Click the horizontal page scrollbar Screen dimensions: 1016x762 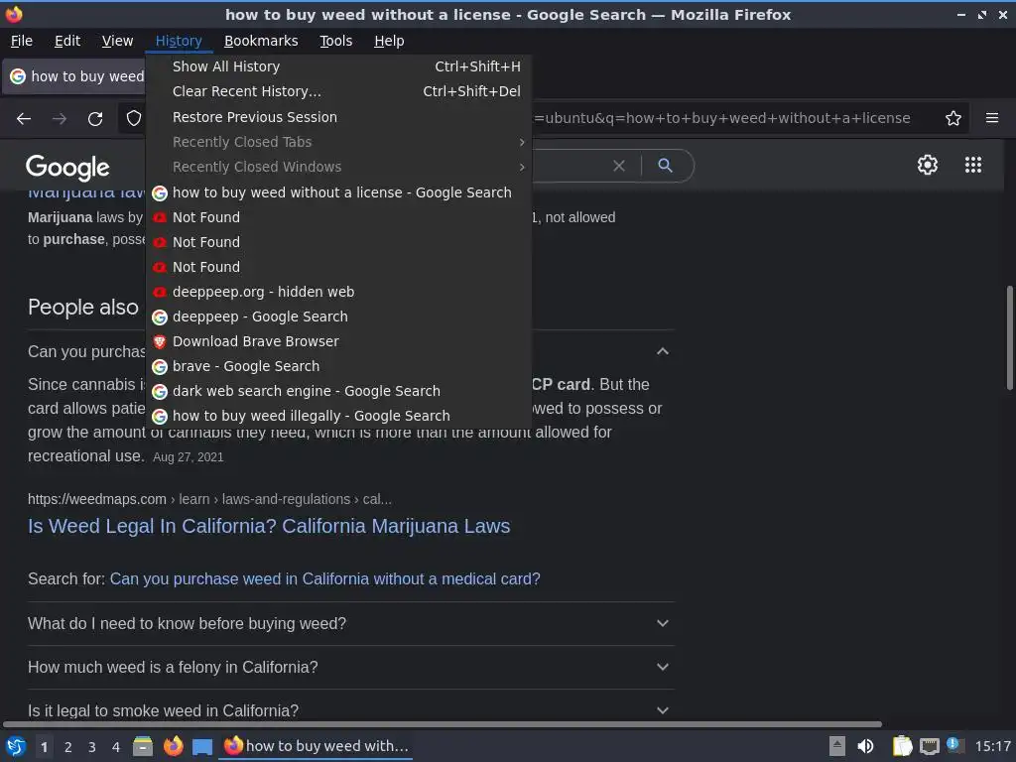pyautogui.click(x=443, y=723)
